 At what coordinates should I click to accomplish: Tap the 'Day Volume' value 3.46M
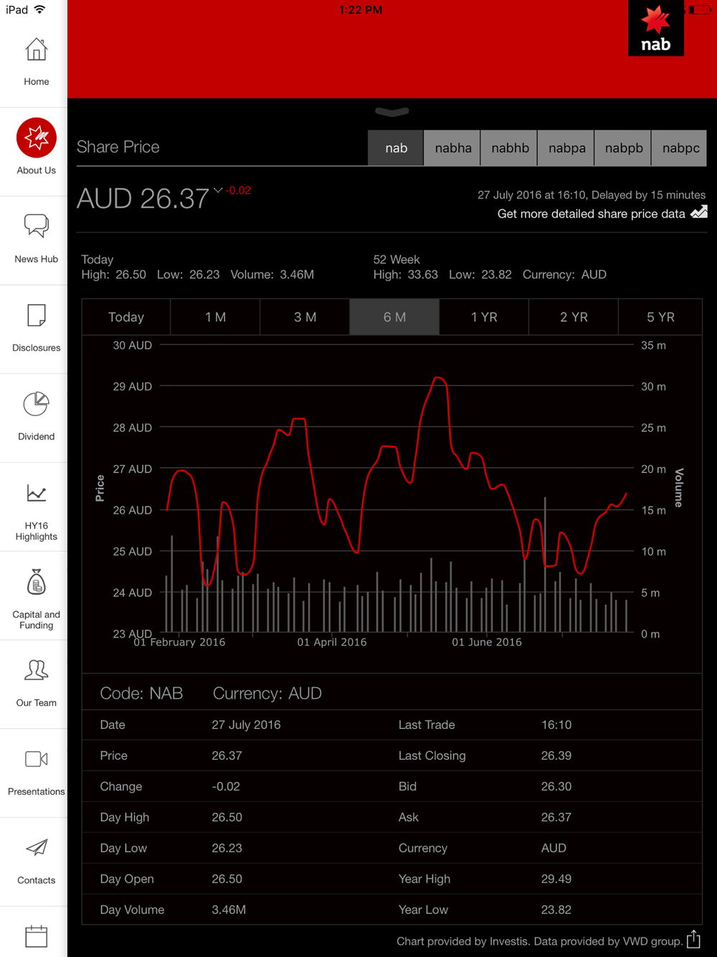tap(229, 910)
